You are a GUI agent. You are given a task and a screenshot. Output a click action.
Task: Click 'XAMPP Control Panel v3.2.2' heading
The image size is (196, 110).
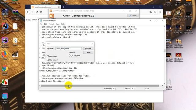pyautogui.click(x=78, y=16)
